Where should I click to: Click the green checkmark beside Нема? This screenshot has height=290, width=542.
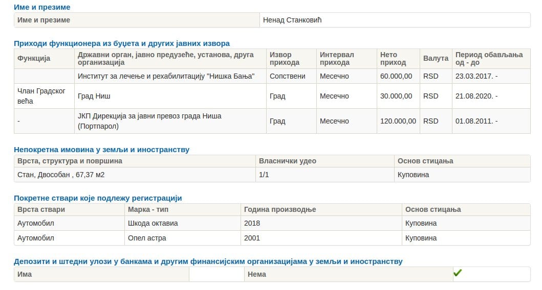458,274
